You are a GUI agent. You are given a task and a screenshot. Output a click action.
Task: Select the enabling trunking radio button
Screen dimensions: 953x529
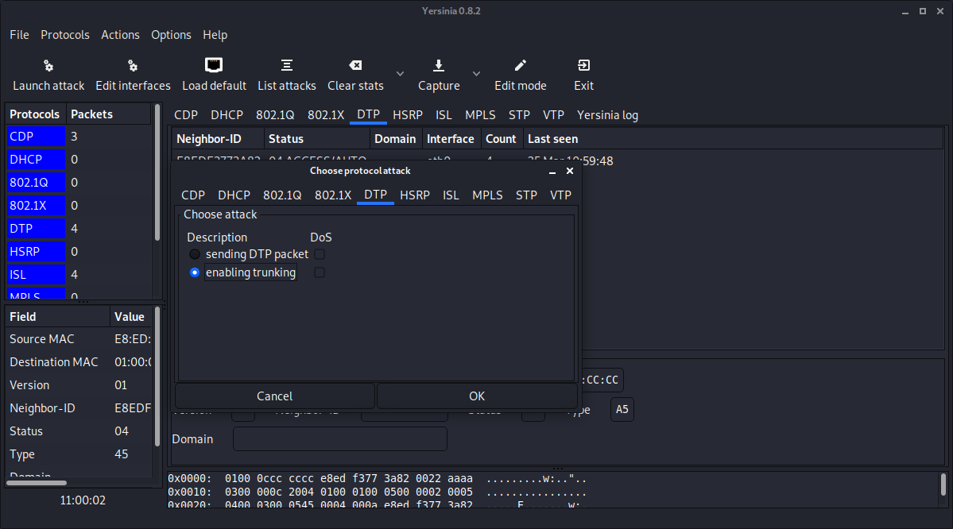tap(195, 272)
